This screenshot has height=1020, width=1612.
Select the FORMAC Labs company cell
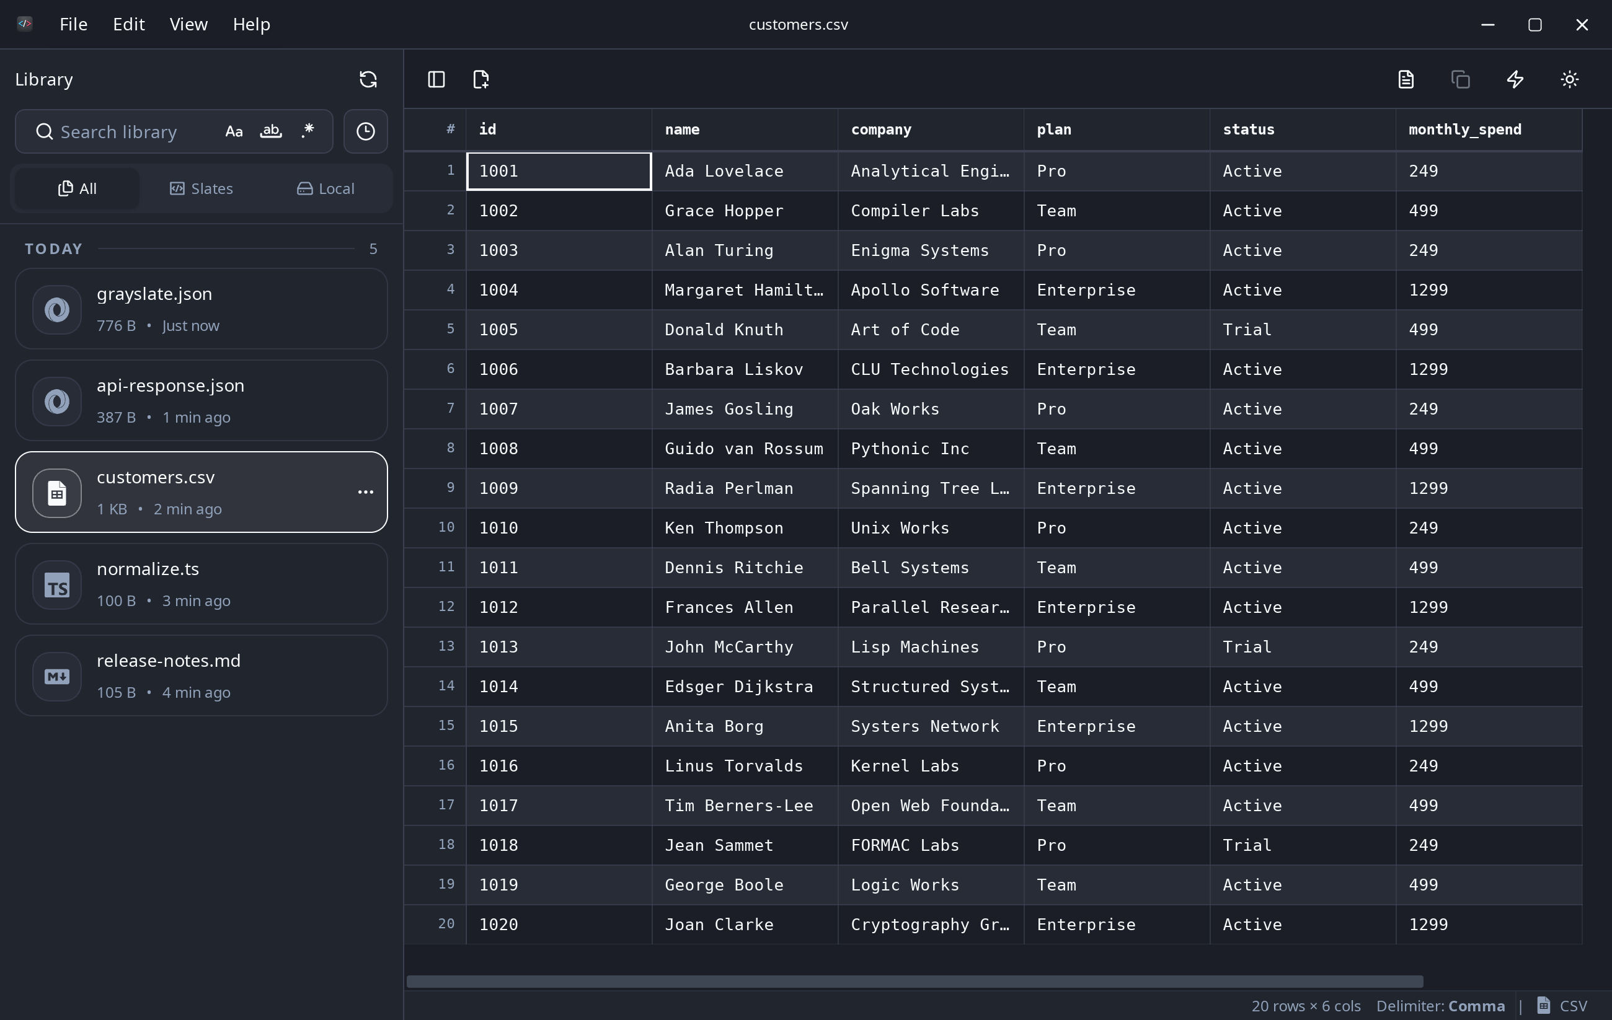931,845
